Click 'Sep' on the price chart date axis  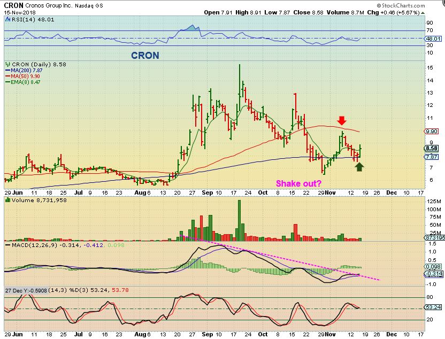click(208, 192)
